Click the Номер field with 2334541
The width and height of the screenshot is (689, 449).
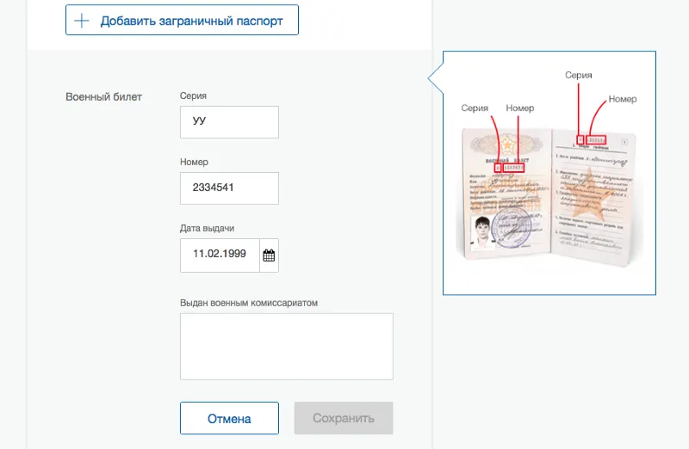229,188
